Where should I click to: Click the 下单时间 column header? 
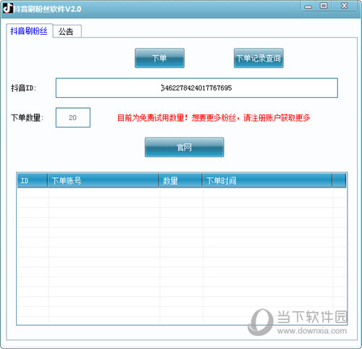tap(267, 180)
